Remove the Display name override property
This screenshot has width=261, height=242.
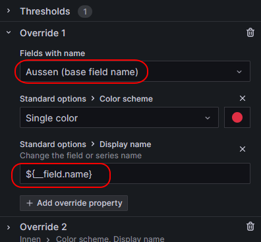point(243,149)
